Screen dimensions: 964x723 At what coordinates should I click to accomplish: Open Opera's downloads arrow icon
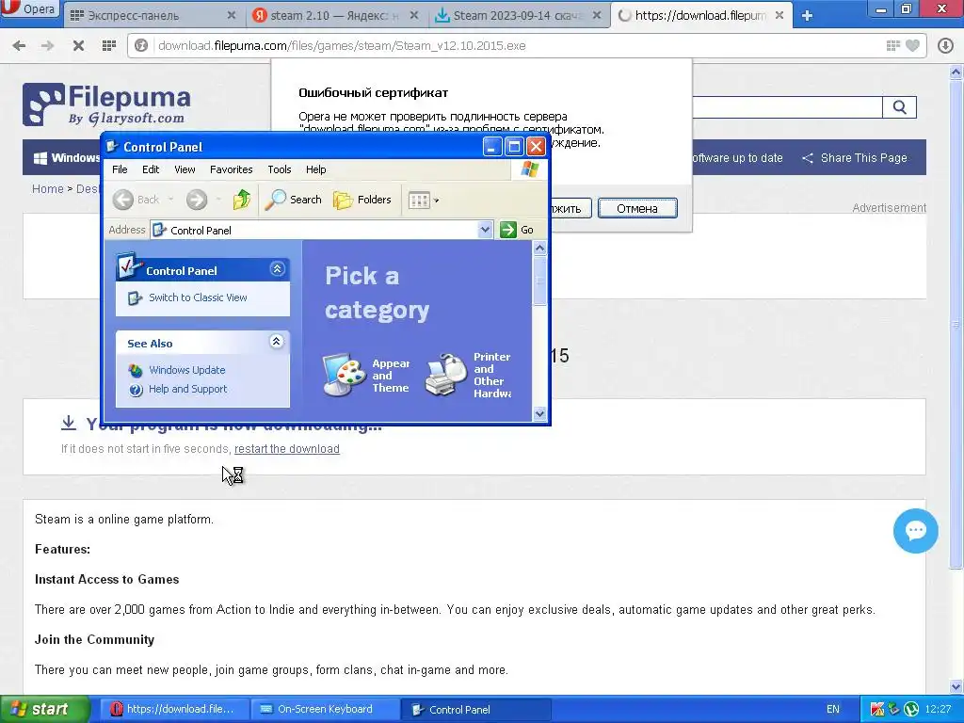[945, 45]
